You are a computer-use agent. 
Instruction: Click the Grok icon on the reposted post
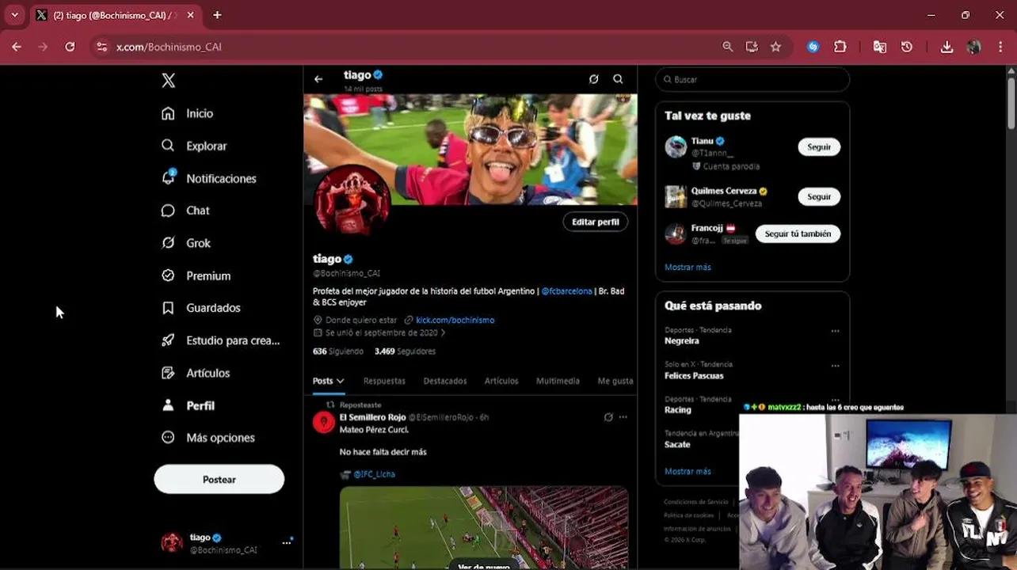click(608, 417)
